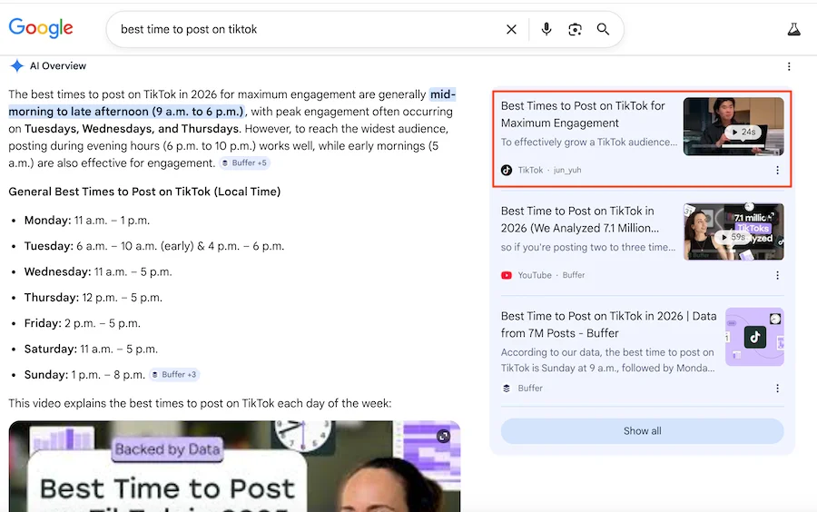The height and width of the screenshot is (512, 817).
Task: Click the YouTube source icon
Action: 507,275
